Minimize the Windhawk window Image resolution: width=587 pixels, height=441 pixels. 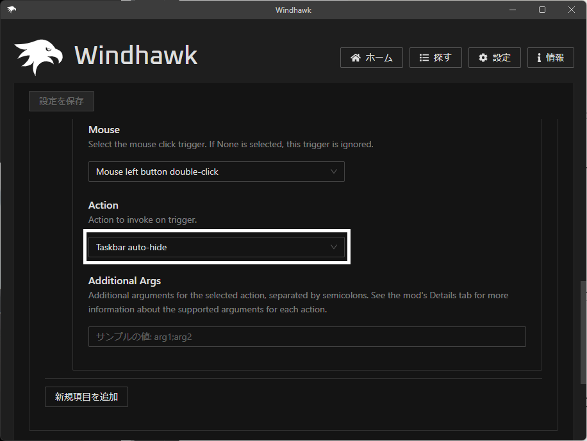(x=513, y=10)
